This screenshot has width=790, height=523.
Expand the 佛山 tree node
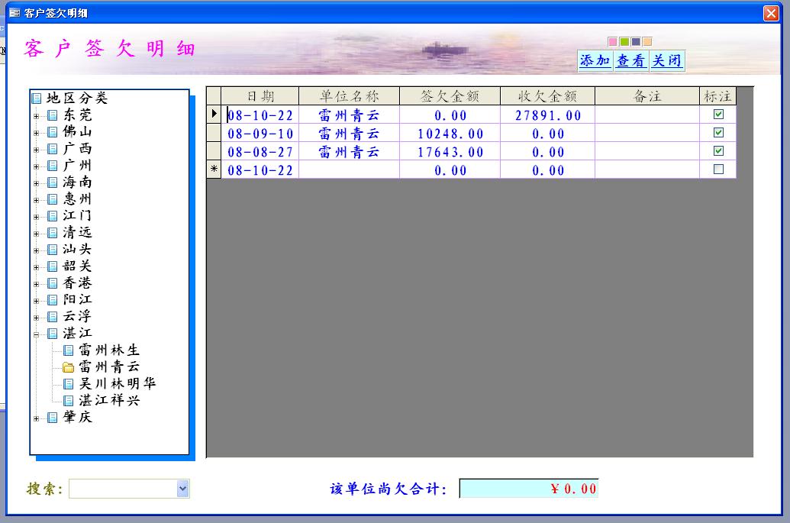click(x=37, y=133)
